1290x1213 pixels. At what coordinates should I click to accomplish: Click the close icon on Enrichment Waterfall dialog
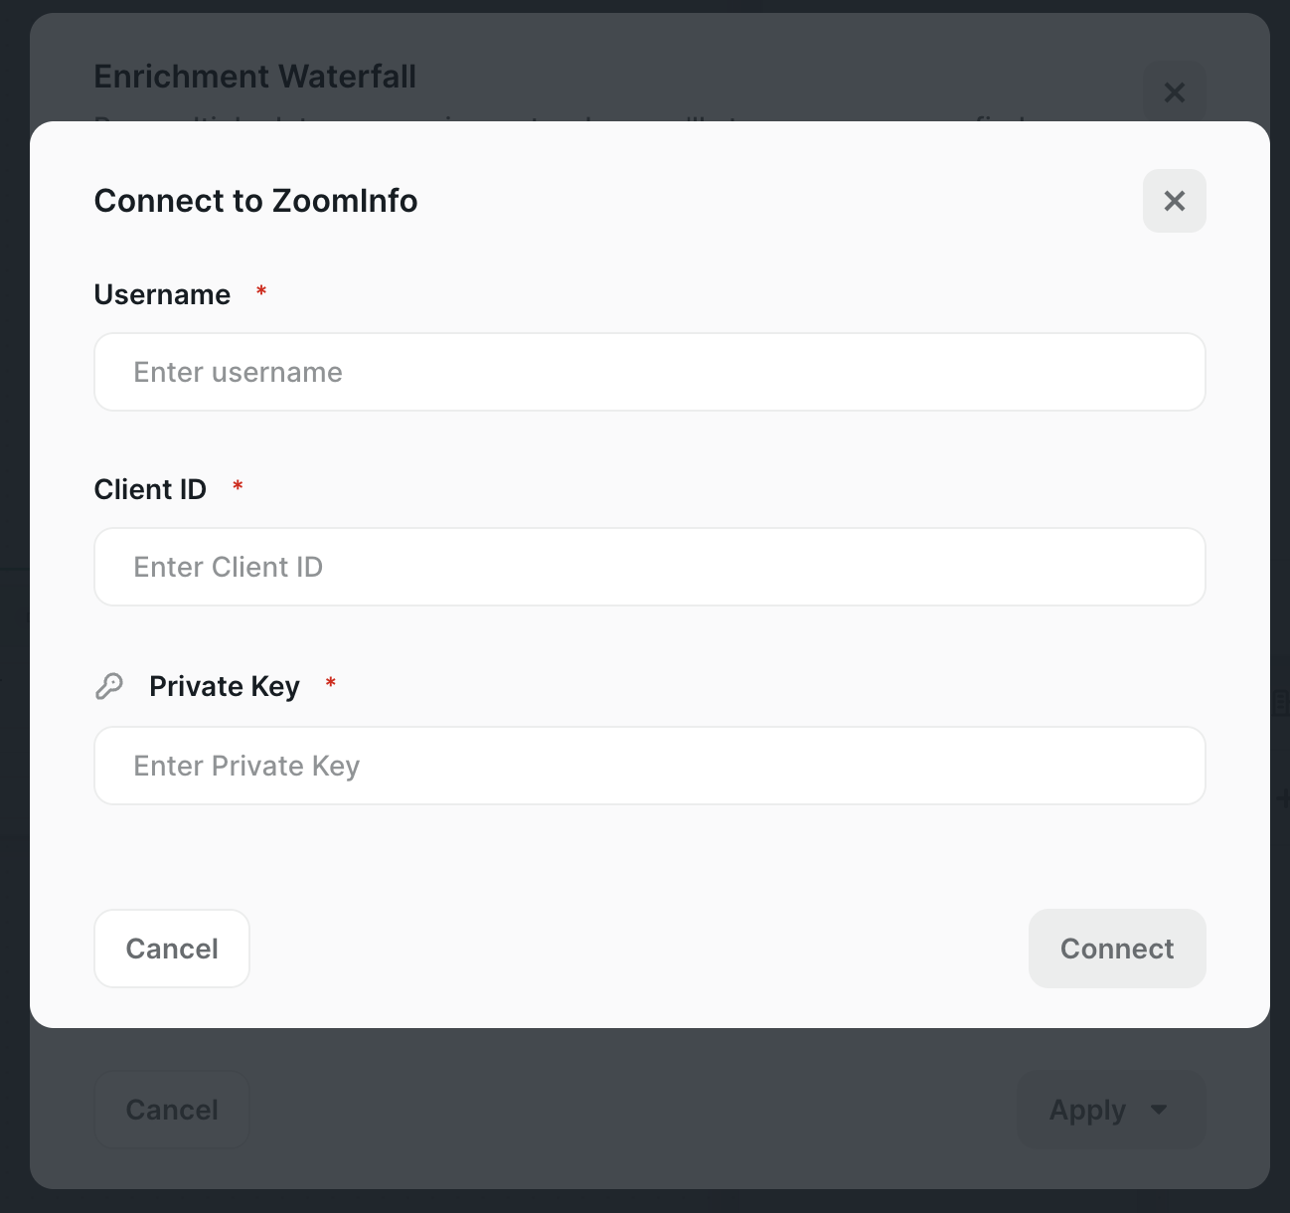(x=1174, y=91)
